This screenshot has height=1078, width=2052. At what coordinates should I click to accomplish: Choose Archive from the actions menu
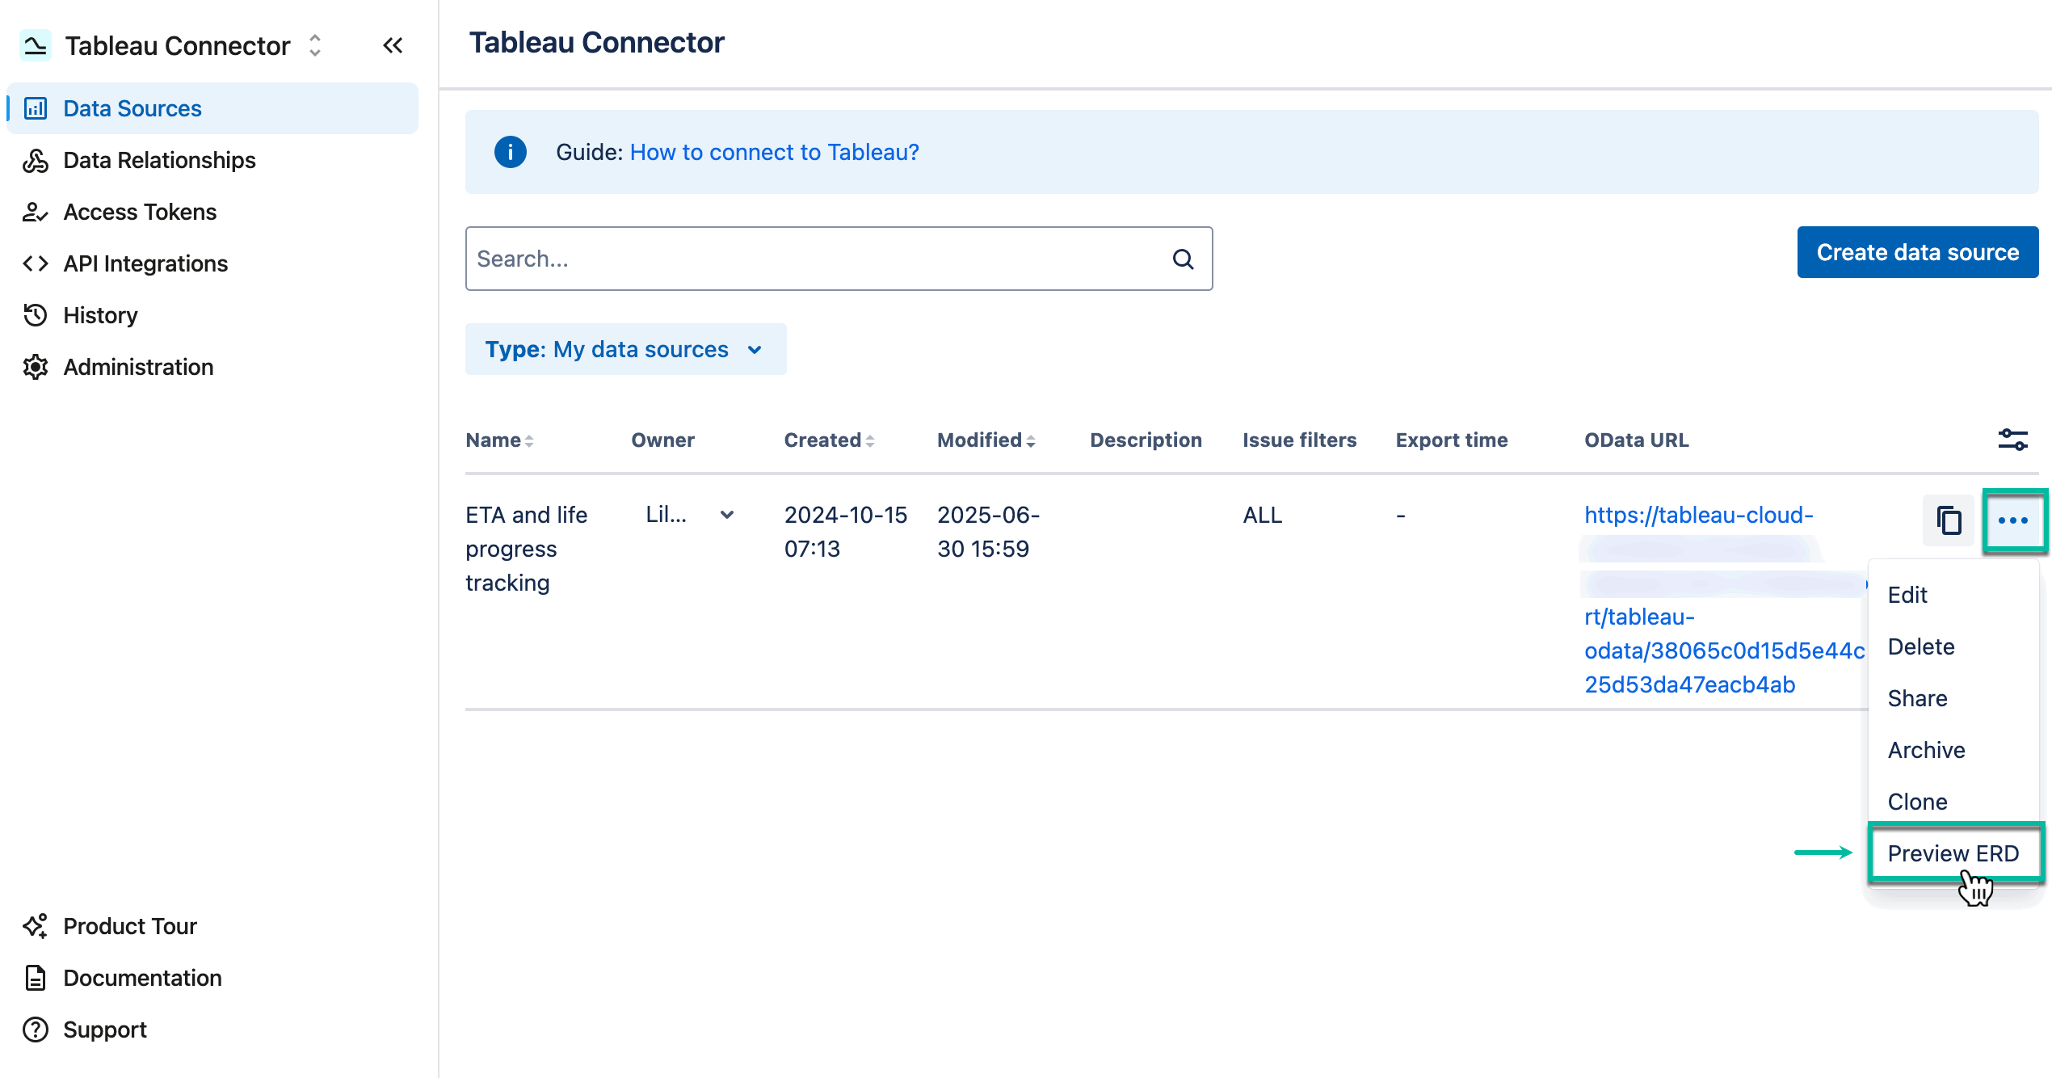[x=1926, y=750]
